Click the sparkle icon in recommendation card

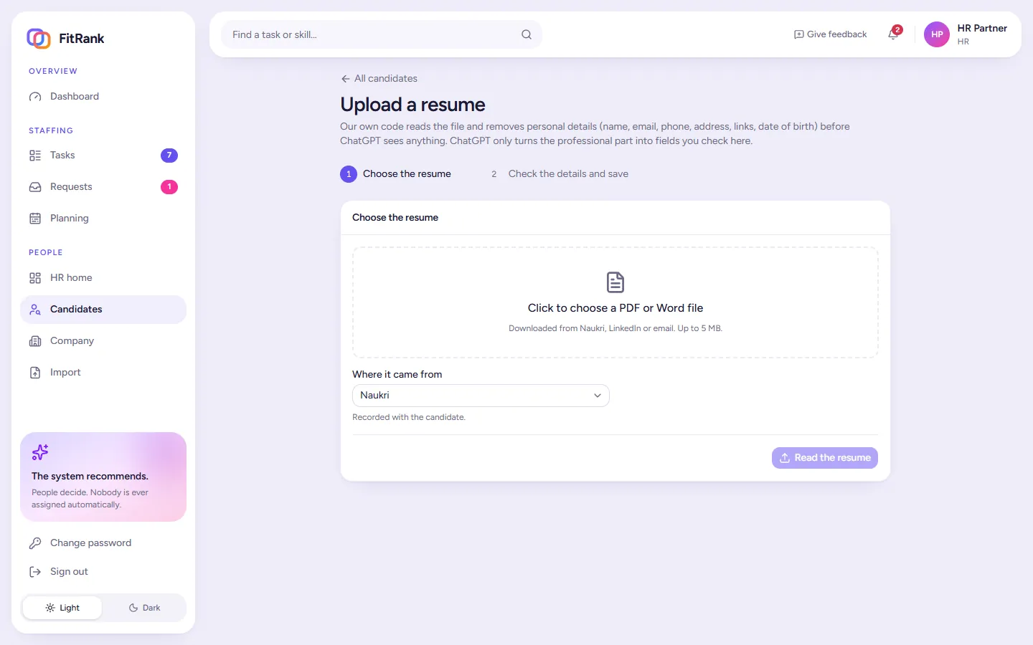point(40,452)
